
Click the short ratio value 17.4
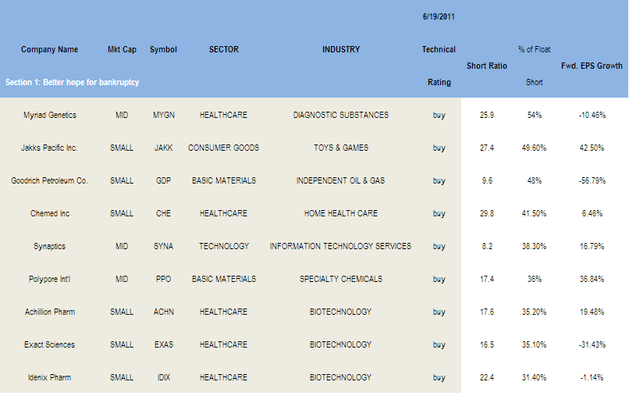tap(487, 279)
